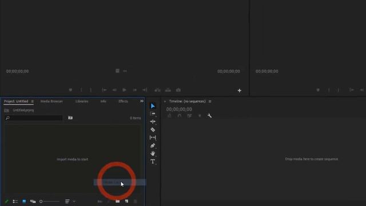The width and height of the screenshot is (366, 206).
Task: Switch to the Media Browser tab
Action: coord(51,101)
